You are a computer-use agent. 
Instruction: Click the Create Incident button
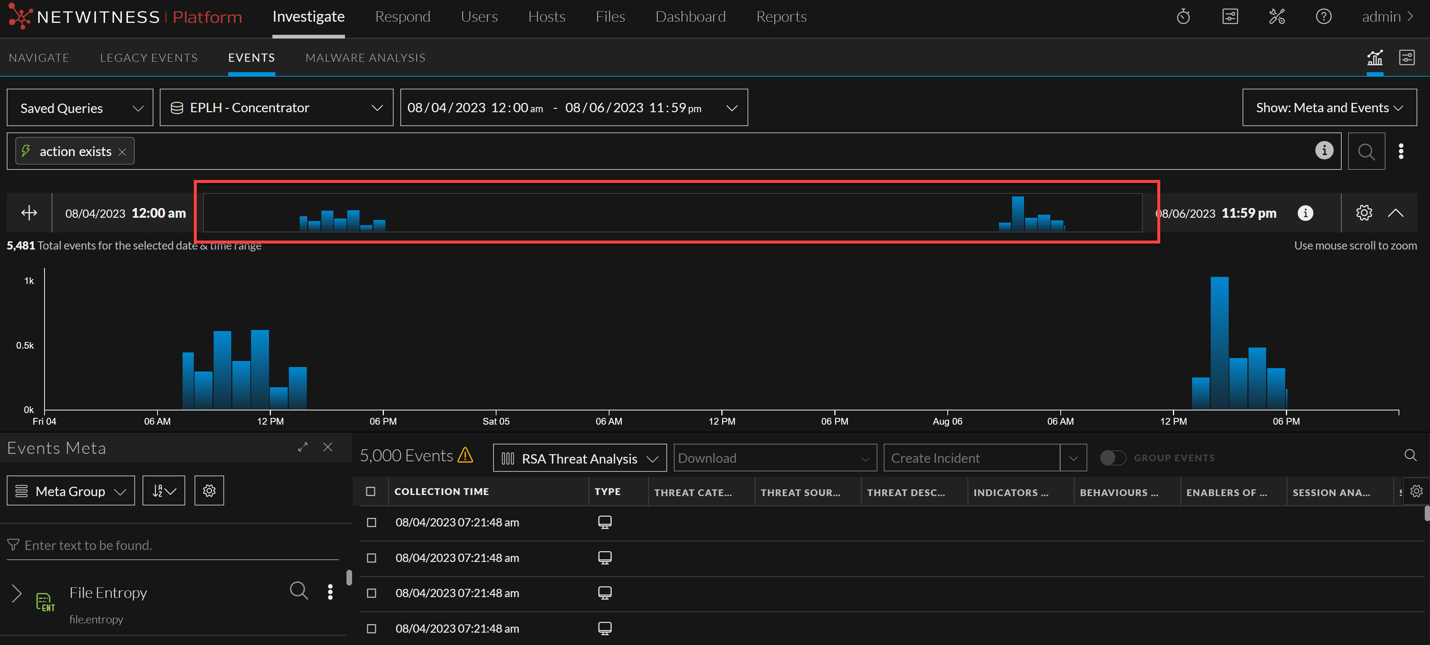[971, 458]
